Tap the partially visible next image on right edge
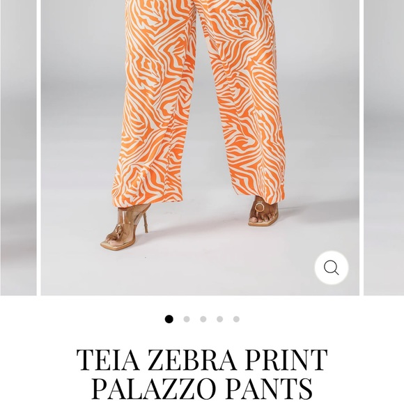 (x=384, y=148)
